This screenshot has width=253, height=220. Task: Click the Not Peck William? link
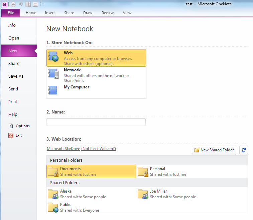coord(99,149)
